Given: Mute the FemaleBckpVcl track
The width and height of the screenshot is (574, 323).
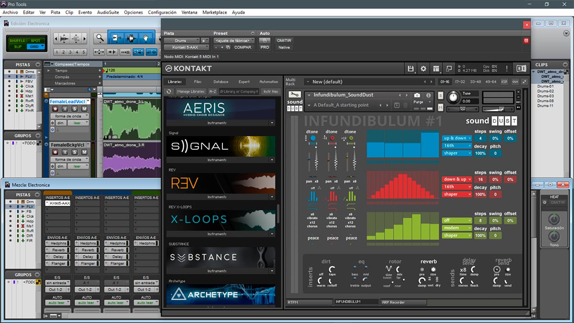Looking at the screenshot, I should [84, 152].
